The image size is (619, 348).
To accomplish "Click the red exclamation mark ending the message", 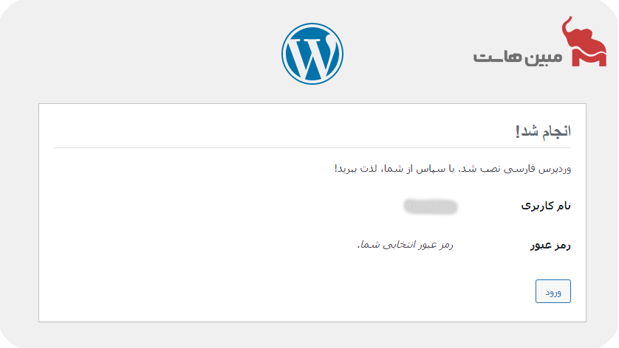I will pyautogui.click(x=336, y=169).
